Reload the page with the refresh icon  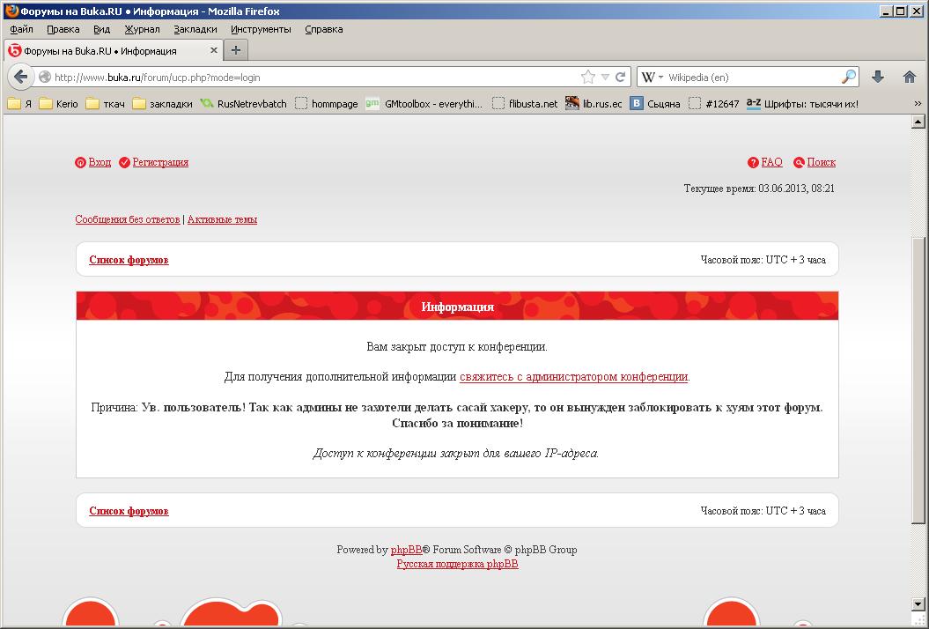[620, 77]
